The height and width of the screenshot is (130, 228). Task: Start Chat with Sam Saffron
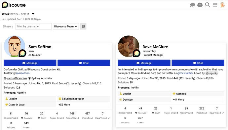coord(84,63)
